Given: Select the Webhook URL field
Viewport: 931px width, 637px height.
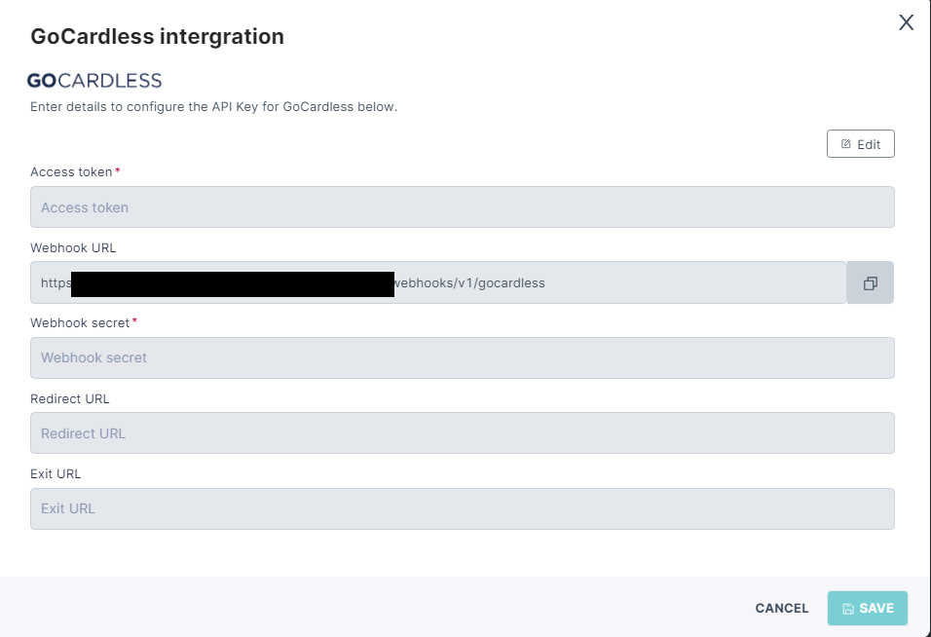Looking at the screenshot, I should [439, 282].
